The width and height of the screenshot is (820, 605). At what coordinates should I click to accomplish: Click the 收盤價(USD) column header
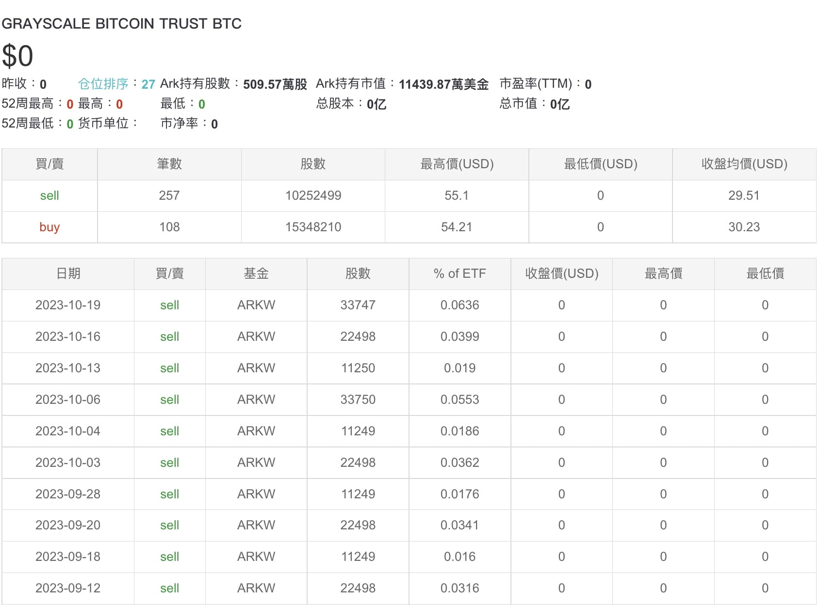[561, 273]
